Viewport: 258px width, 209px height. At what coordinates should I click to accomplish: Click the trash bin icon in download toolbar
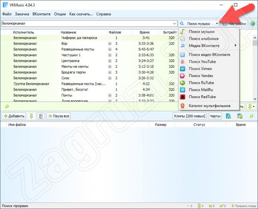click(x=41, y=116)
